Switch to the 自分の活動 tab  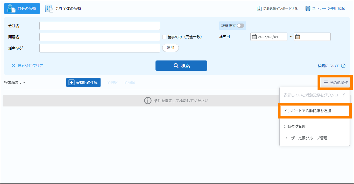[22, 9]
